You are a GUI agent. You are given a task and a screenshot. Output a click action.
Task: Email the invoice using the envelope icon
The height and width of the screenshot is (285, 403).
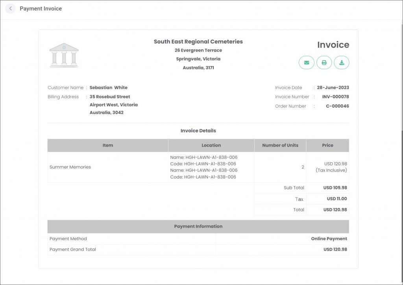tap(306, 63)
